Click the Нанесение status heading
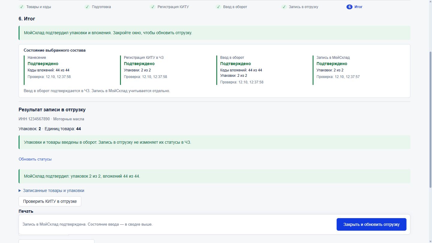 [x=37, y=58]
